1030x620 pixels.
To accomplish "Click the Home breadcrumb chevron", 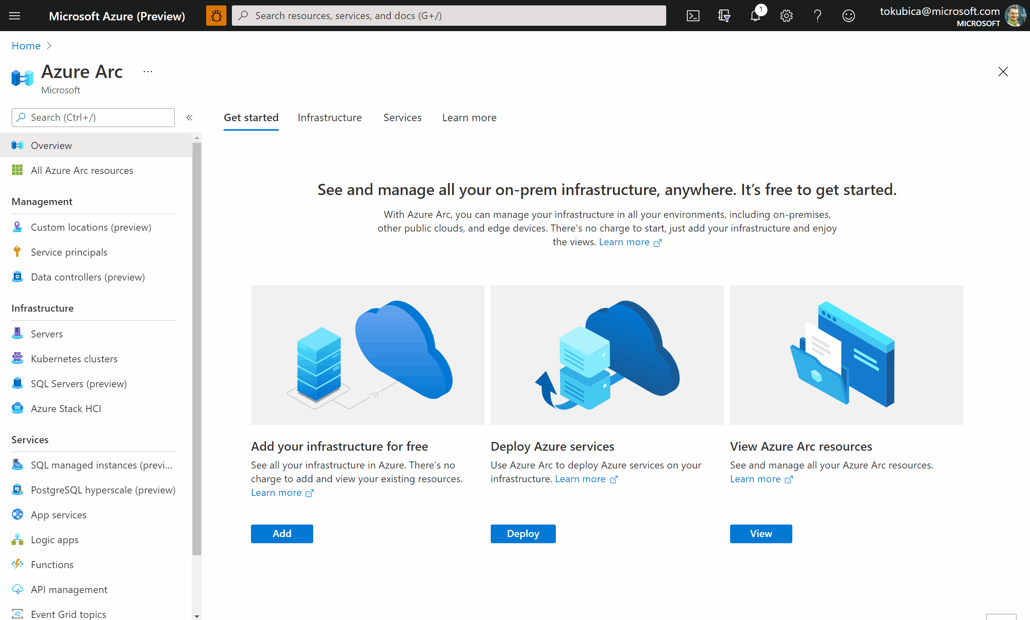I will pos(49,46).
